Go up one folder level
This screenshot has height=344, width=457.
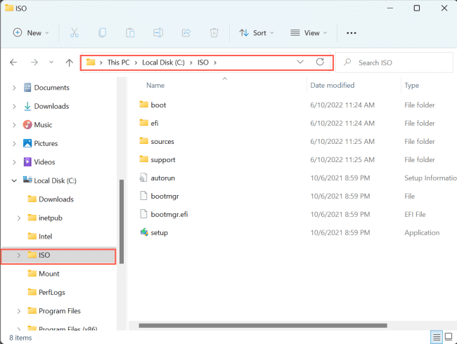click(69, 62)
